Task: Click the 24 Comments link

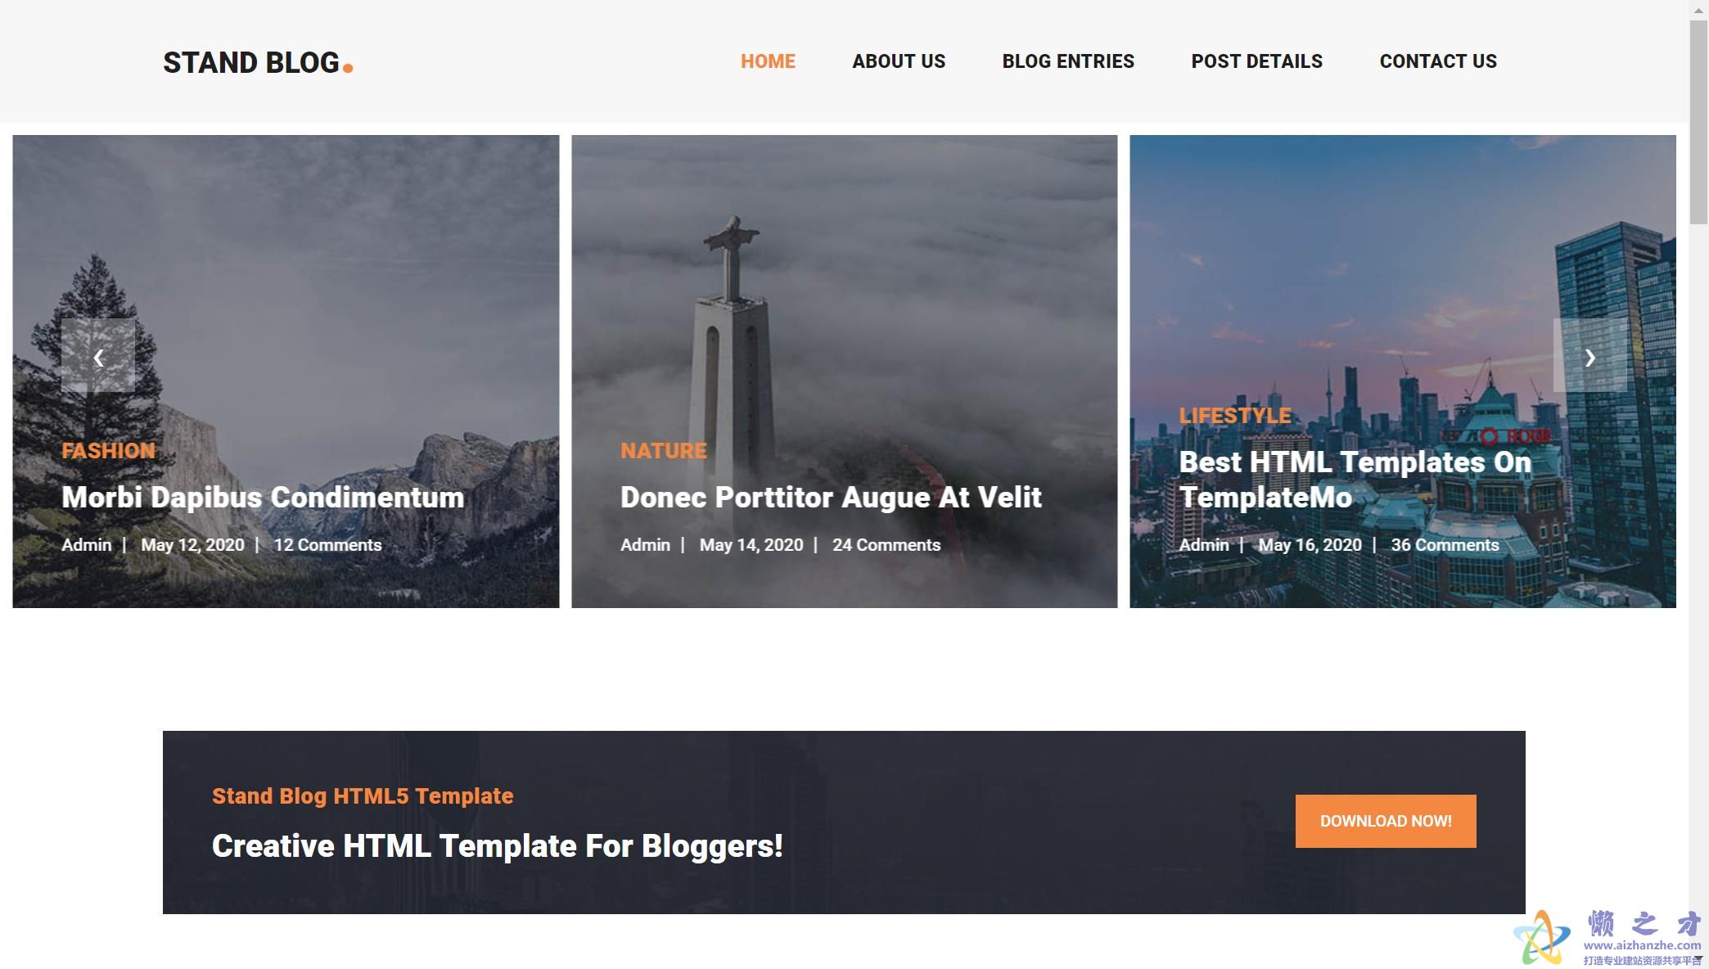Action: click(886, 545)
